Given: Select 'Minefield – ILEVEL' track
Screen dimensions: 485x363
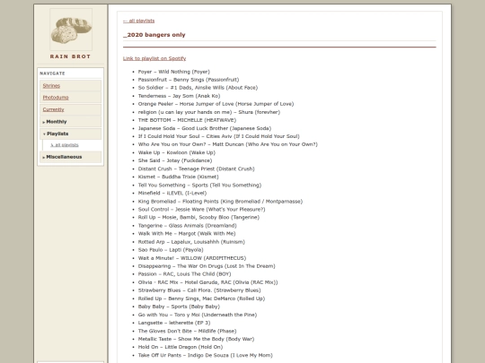Looking at the screenshot, I should (172, 193).
